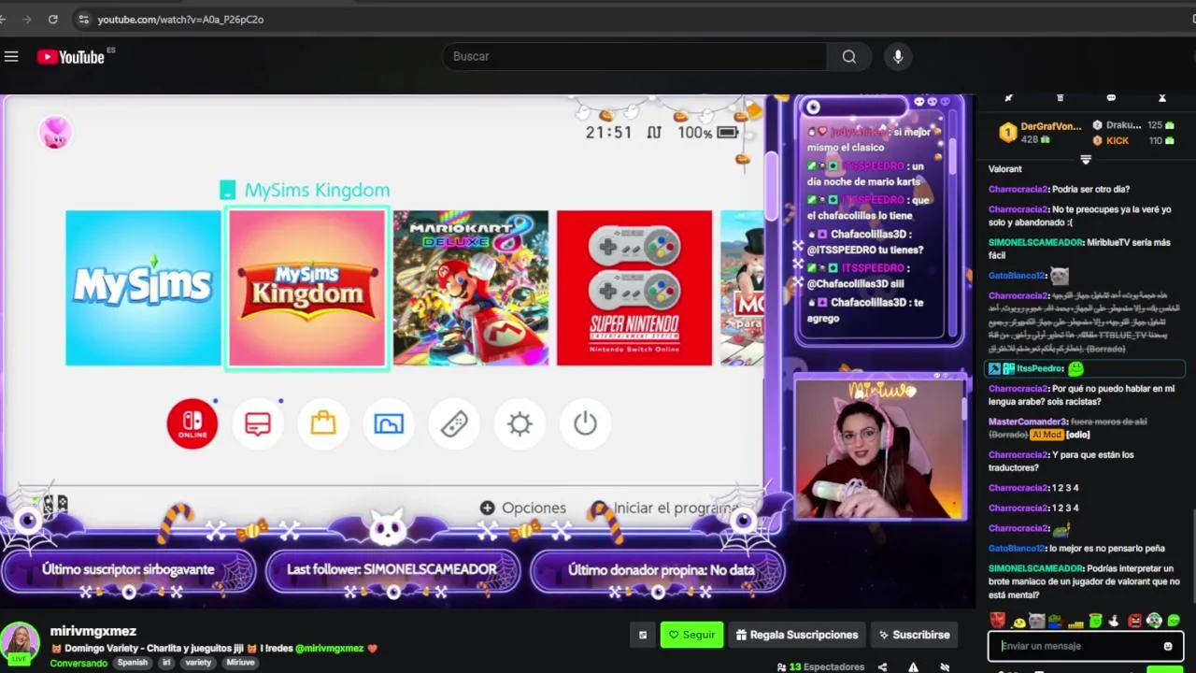Click the streamer webcam overlay

pos(878,448)
